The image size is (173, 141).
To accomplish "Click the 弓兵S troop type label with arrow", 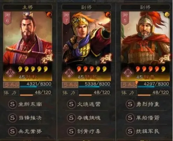I will [x=129, y=85].
